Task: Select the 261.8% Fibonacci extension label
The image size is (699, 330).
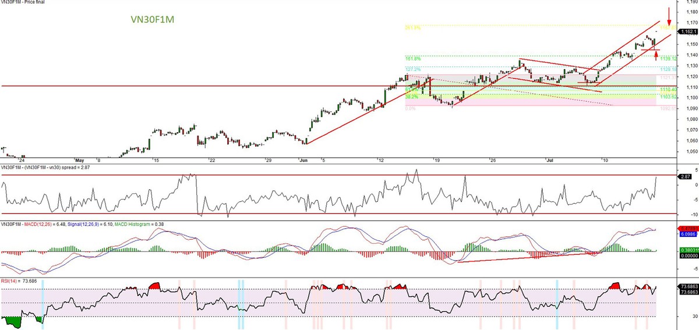Action: coord(412,27)
